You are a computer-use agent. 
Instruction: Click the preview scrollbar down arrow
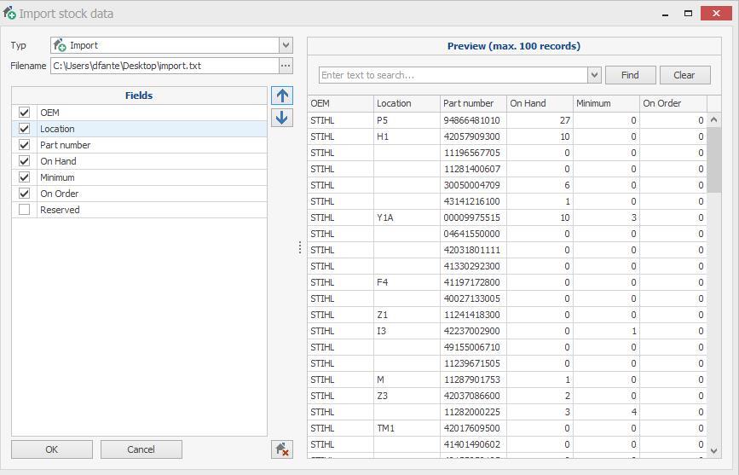click(714, 451)
